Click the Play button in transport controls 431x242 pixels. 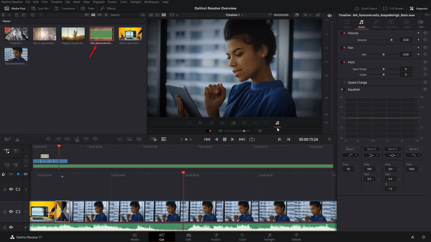pos(233,139)
